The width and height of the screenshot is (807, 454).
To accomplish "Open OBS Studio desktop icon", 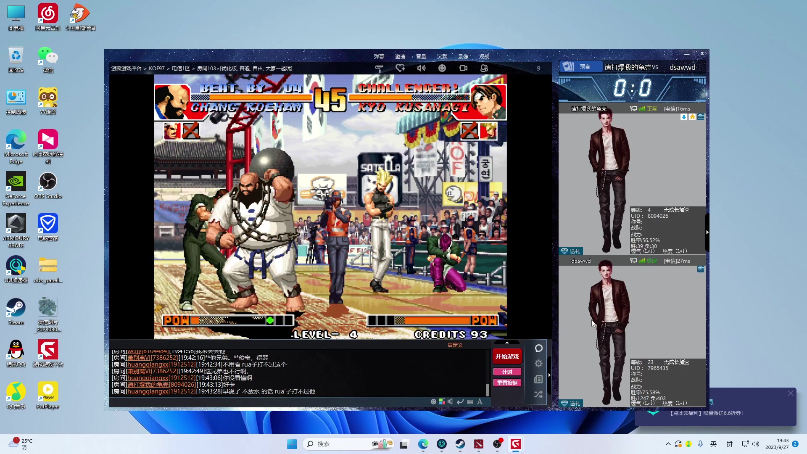I will tap(48, 185).
